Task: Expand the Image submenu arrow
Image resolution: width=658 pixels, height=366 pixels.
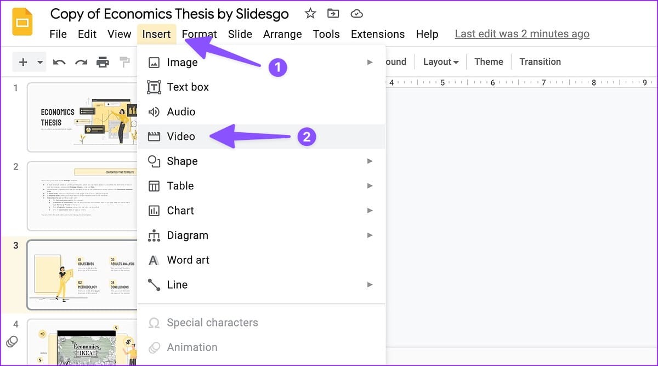Action: pos(370,63)
